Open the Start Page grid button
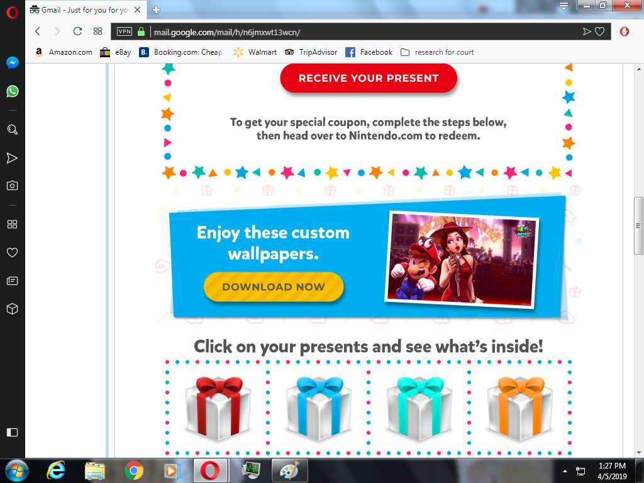The image size is (644, 483). [x=97, y=31]
